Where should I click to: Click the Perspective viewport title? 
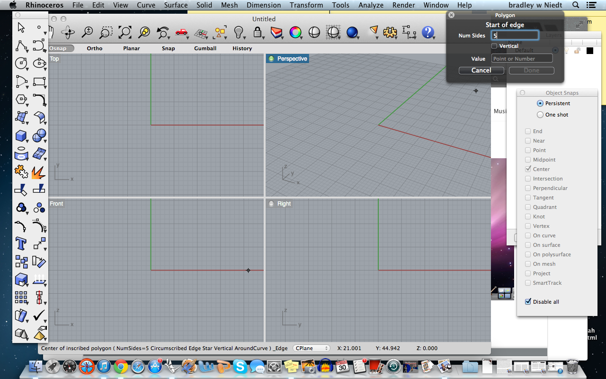pos(292,59)
